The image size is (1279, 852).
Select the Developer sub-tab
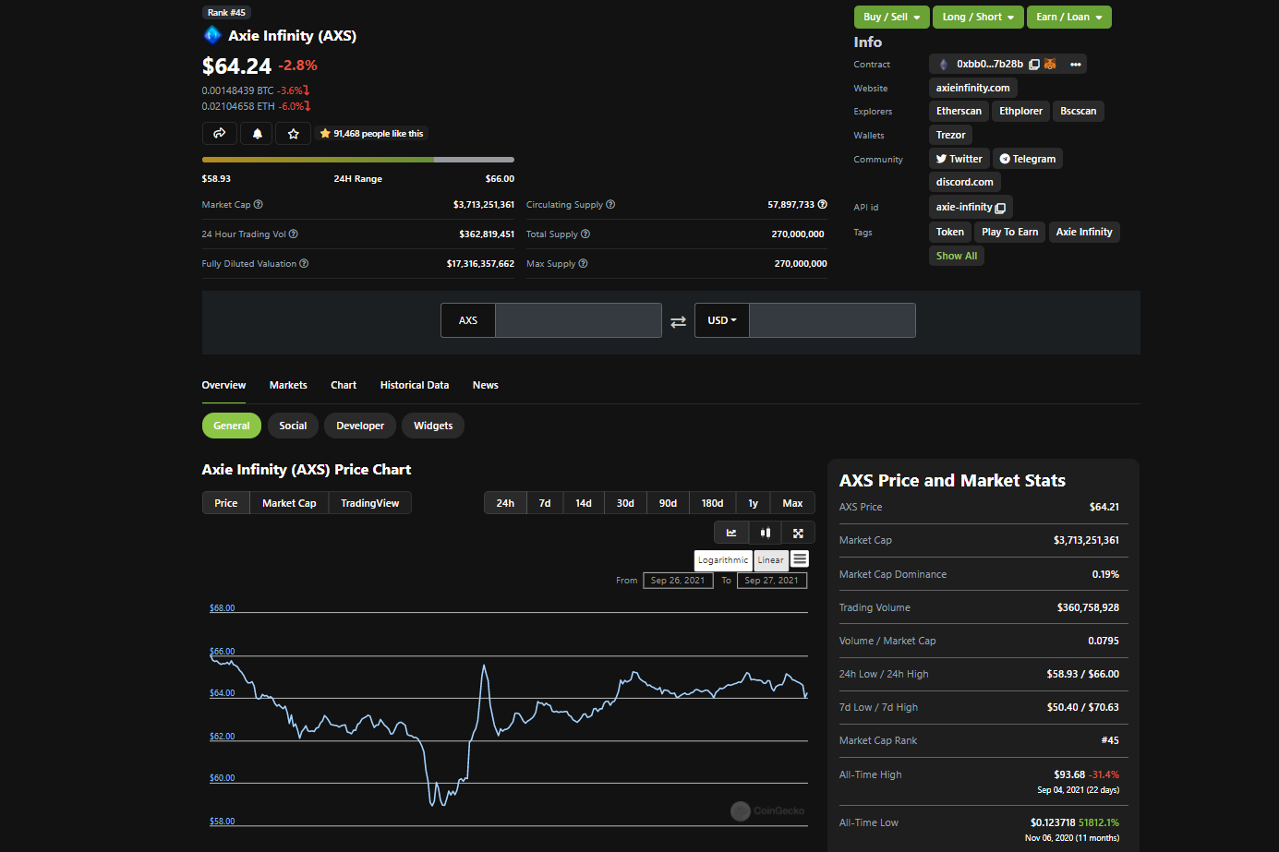[360, 426]
